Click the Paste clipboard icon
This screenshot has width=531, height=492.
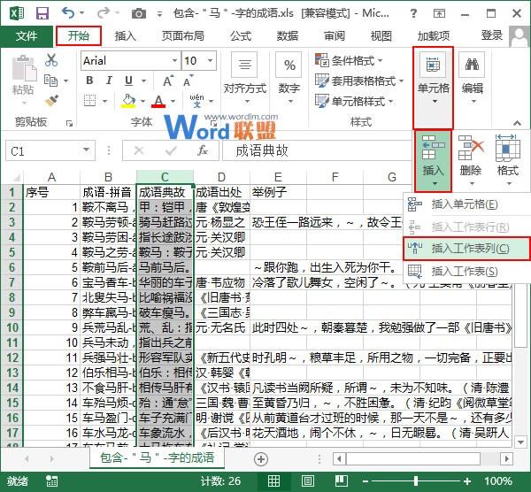24,69
